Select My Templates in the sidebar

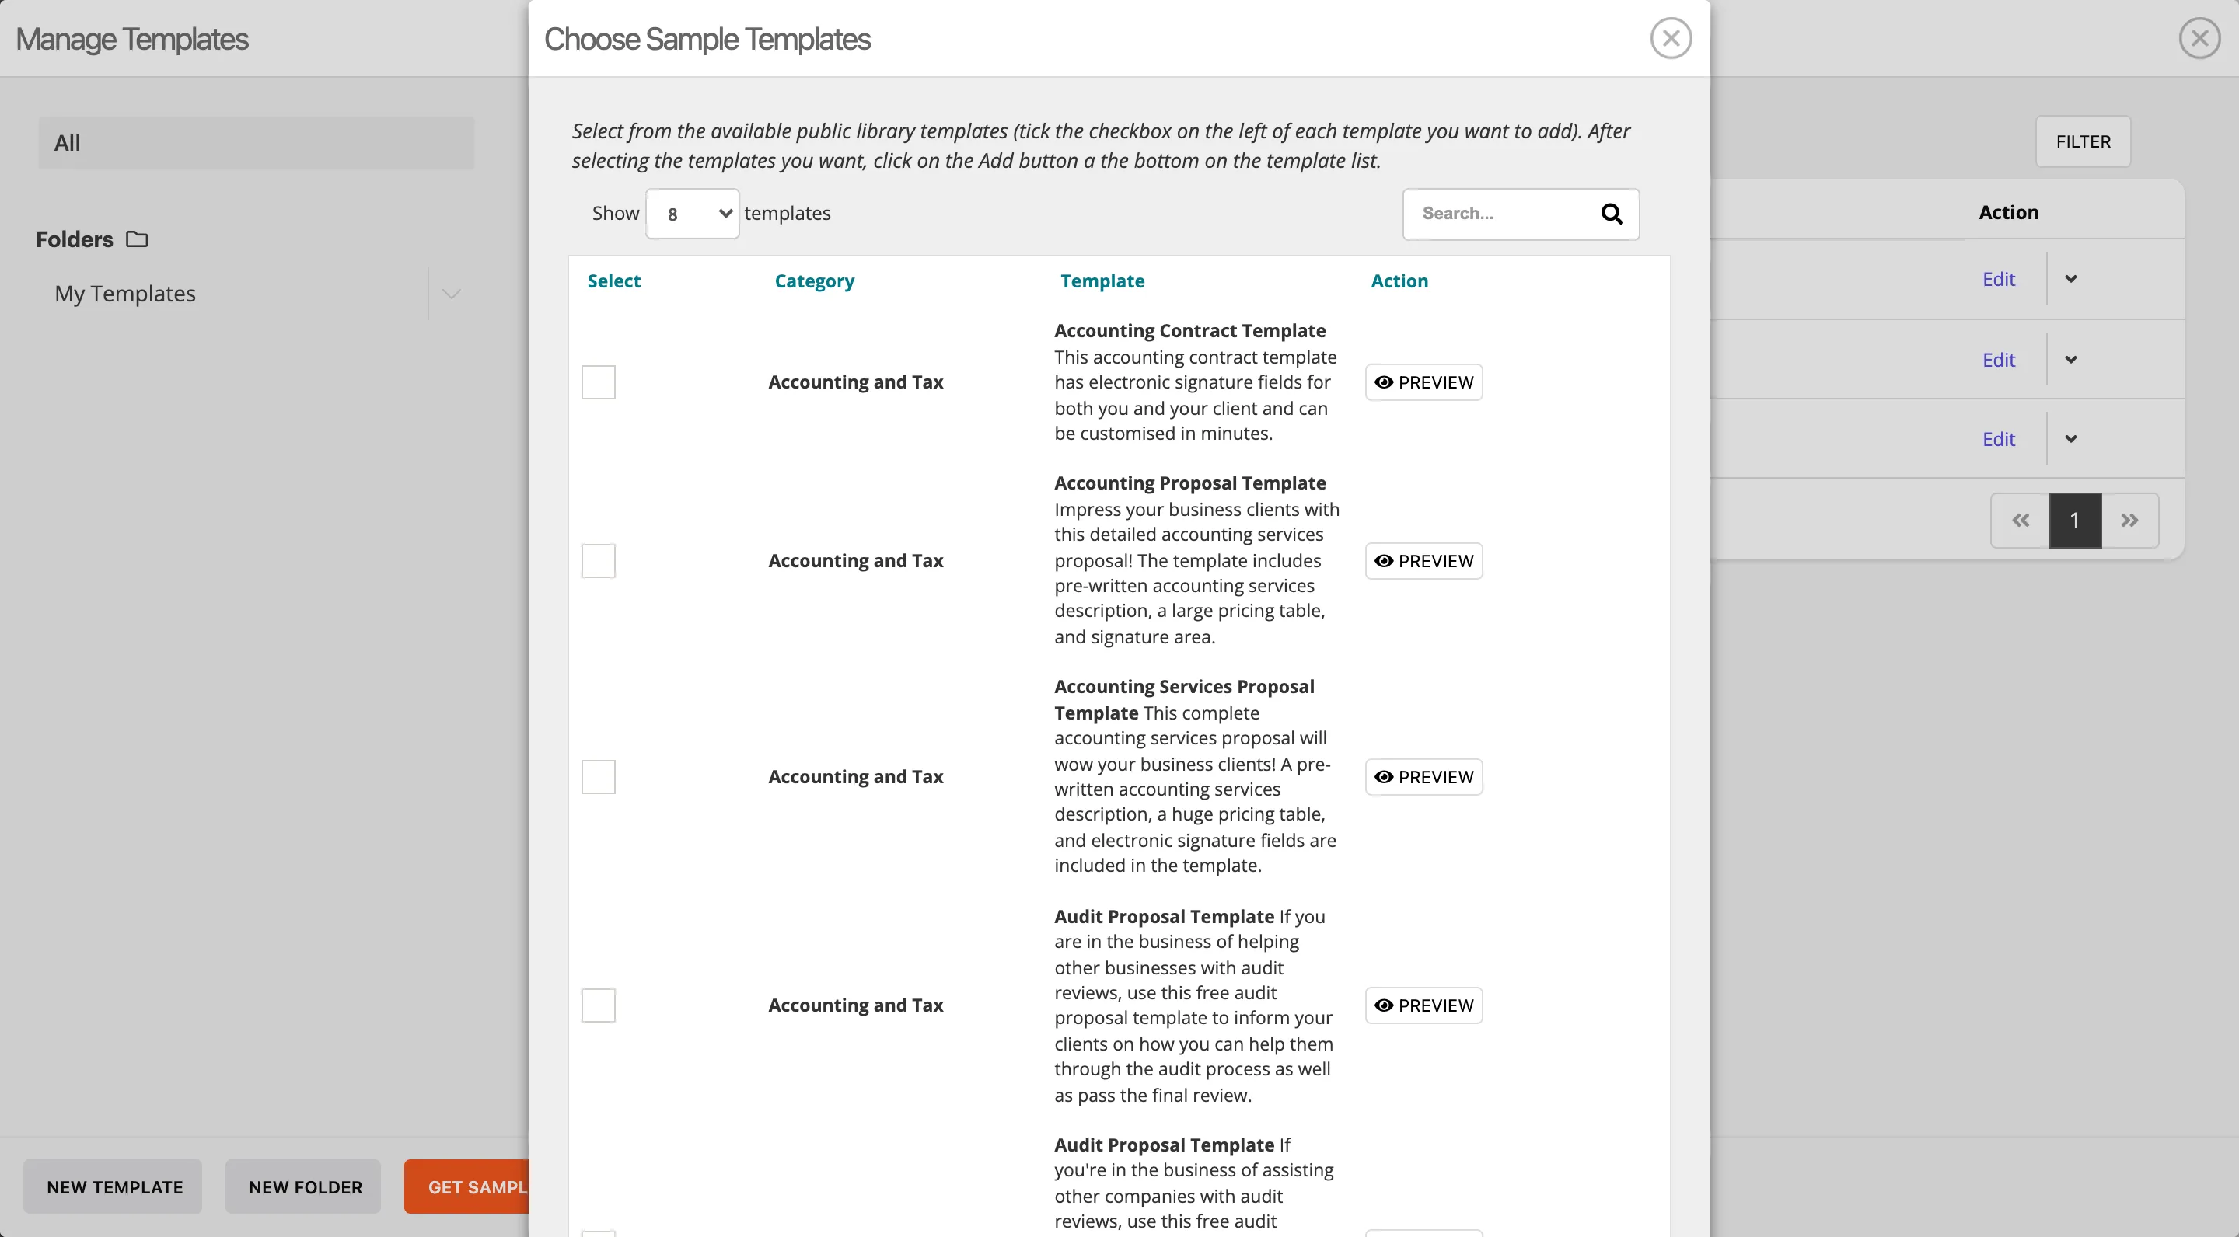[x=124, y=293]
